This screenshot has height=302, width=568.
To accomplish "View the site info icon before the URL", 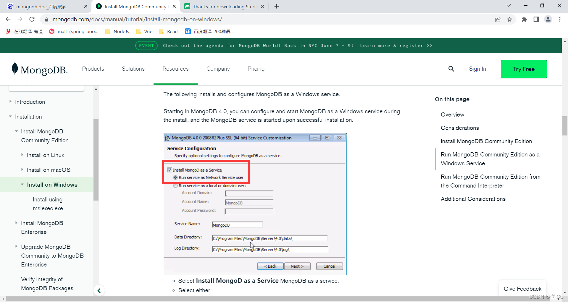I will click(46, 20).
